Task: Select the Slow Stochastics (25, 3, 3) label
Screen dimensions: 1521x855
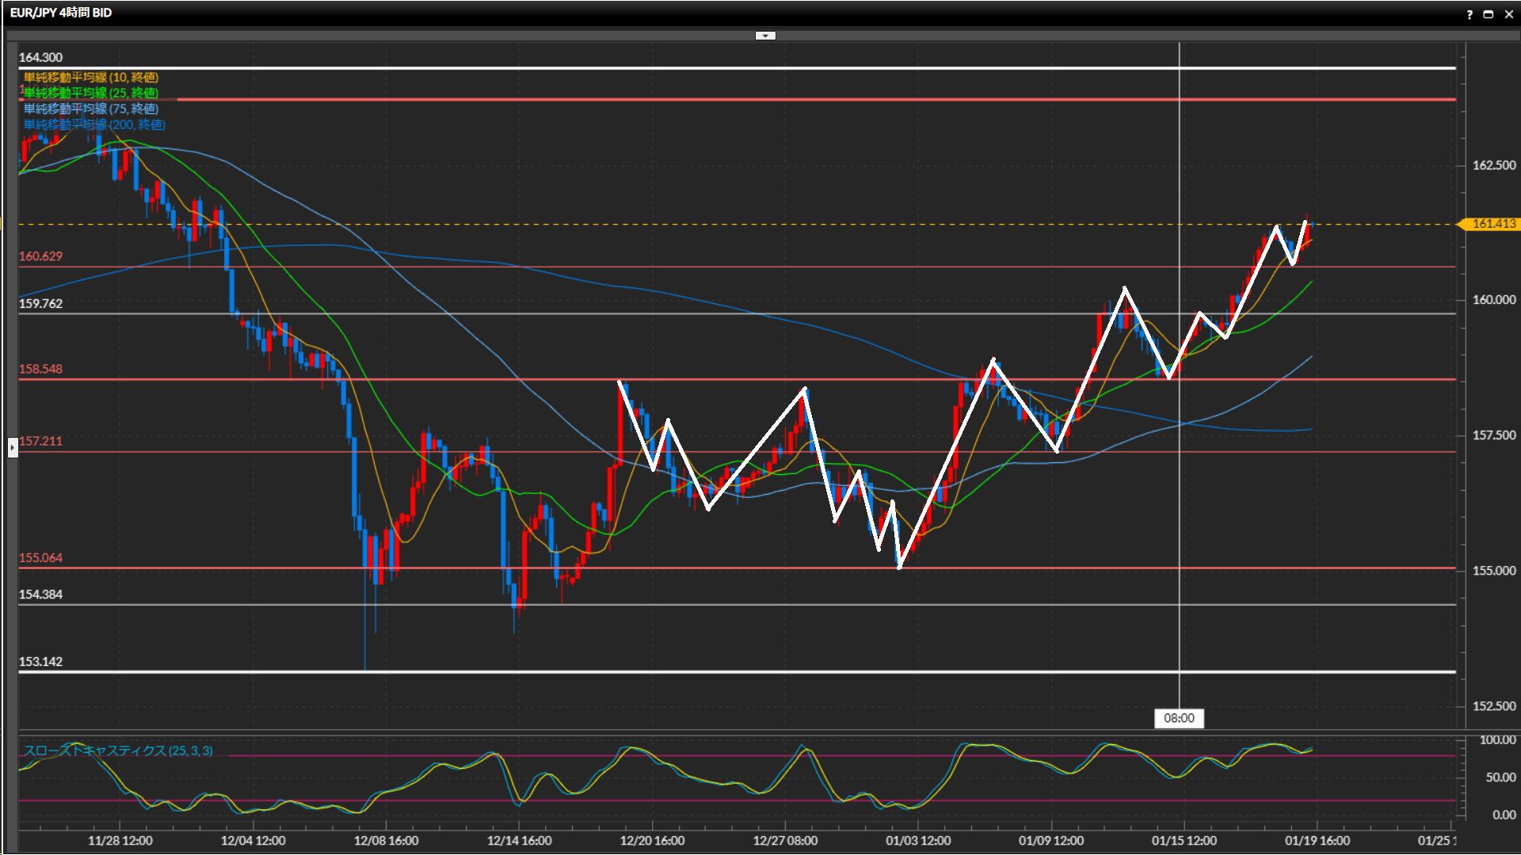Action: (117, 750)
